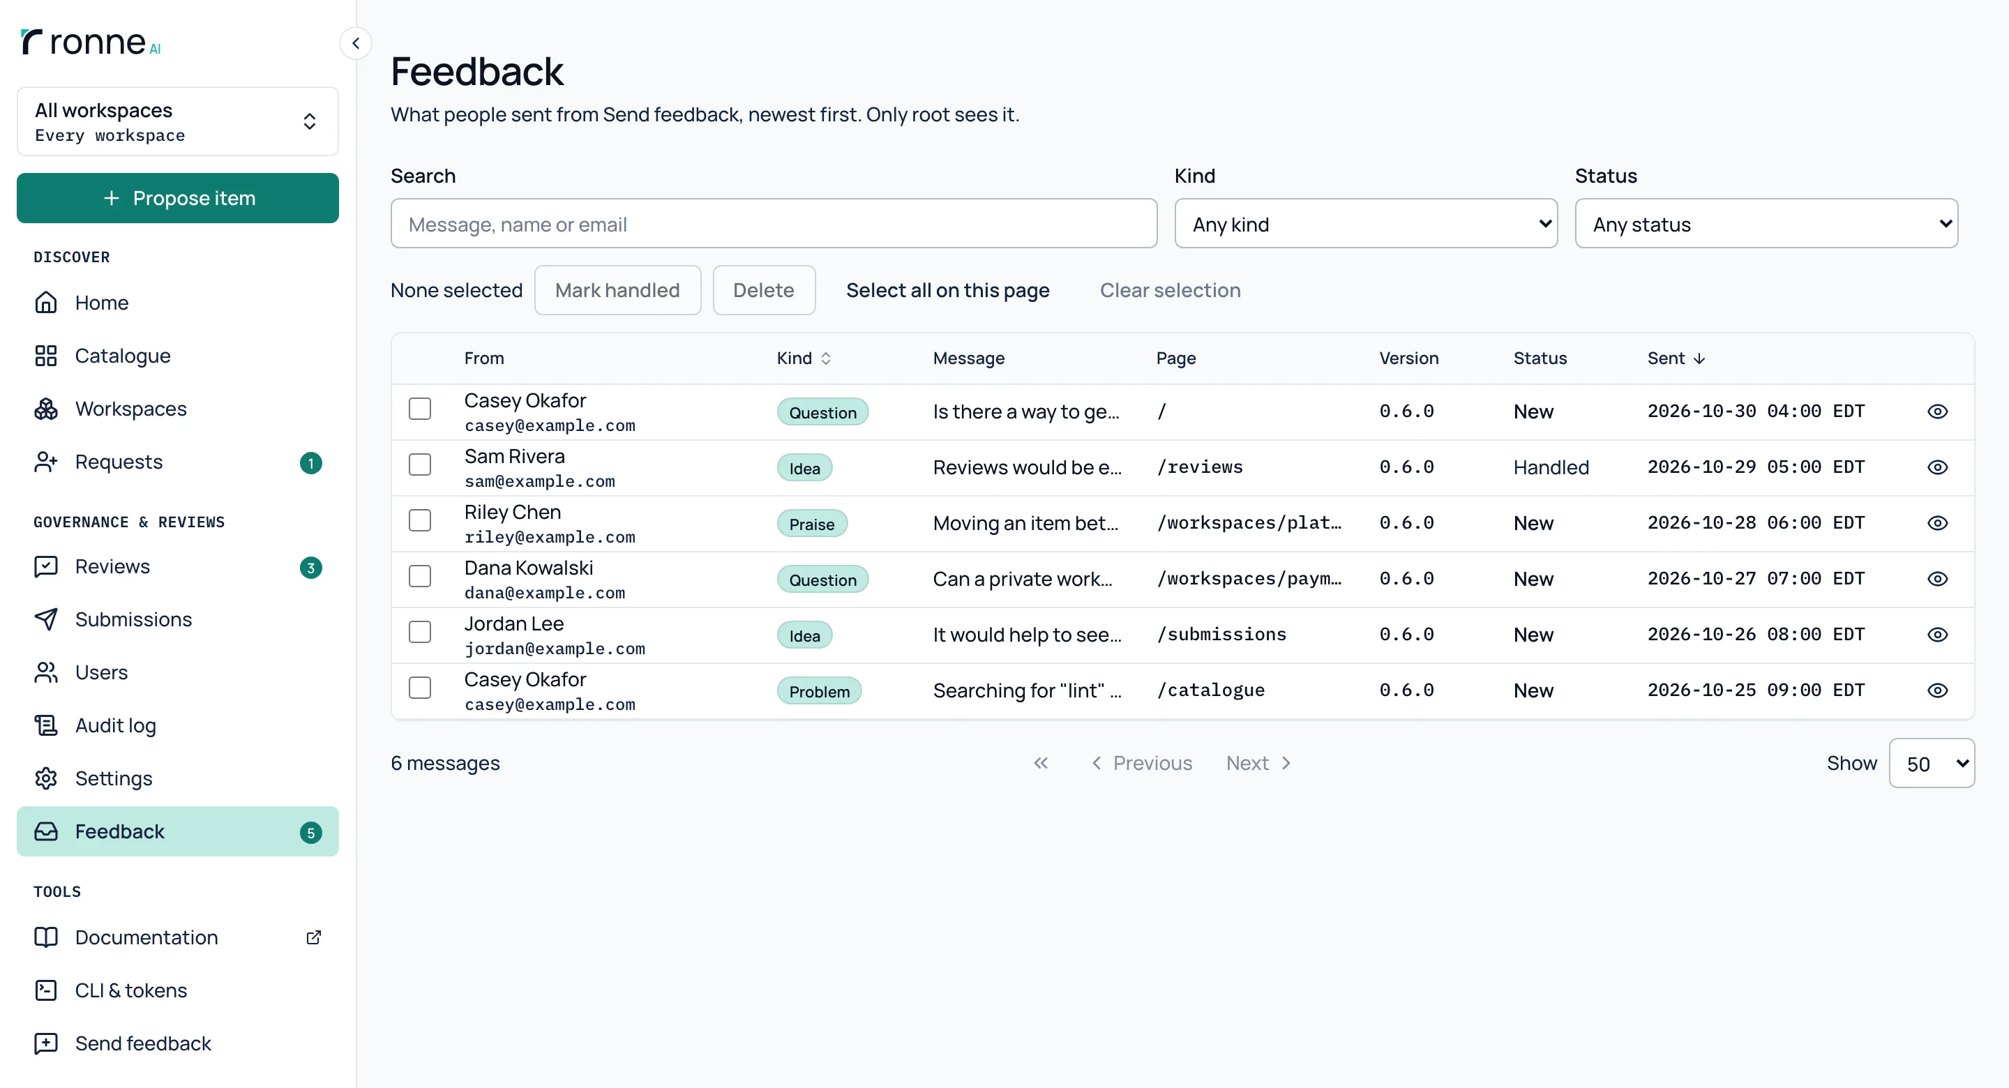Open the All workspaces switcher
The height and width of the screenshot is (1088, 2009).
(x=178, y=121)
